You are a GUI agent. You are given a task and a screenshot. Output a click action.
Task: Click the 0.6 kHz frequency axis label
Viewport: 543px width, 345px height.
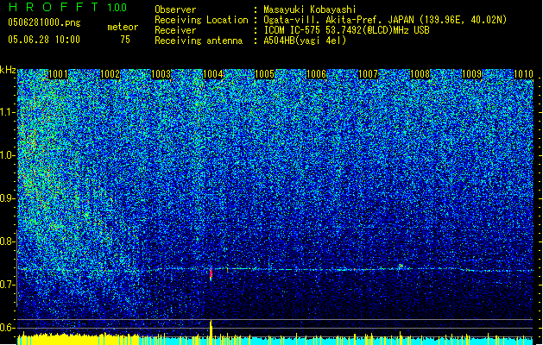click(7, 328)
